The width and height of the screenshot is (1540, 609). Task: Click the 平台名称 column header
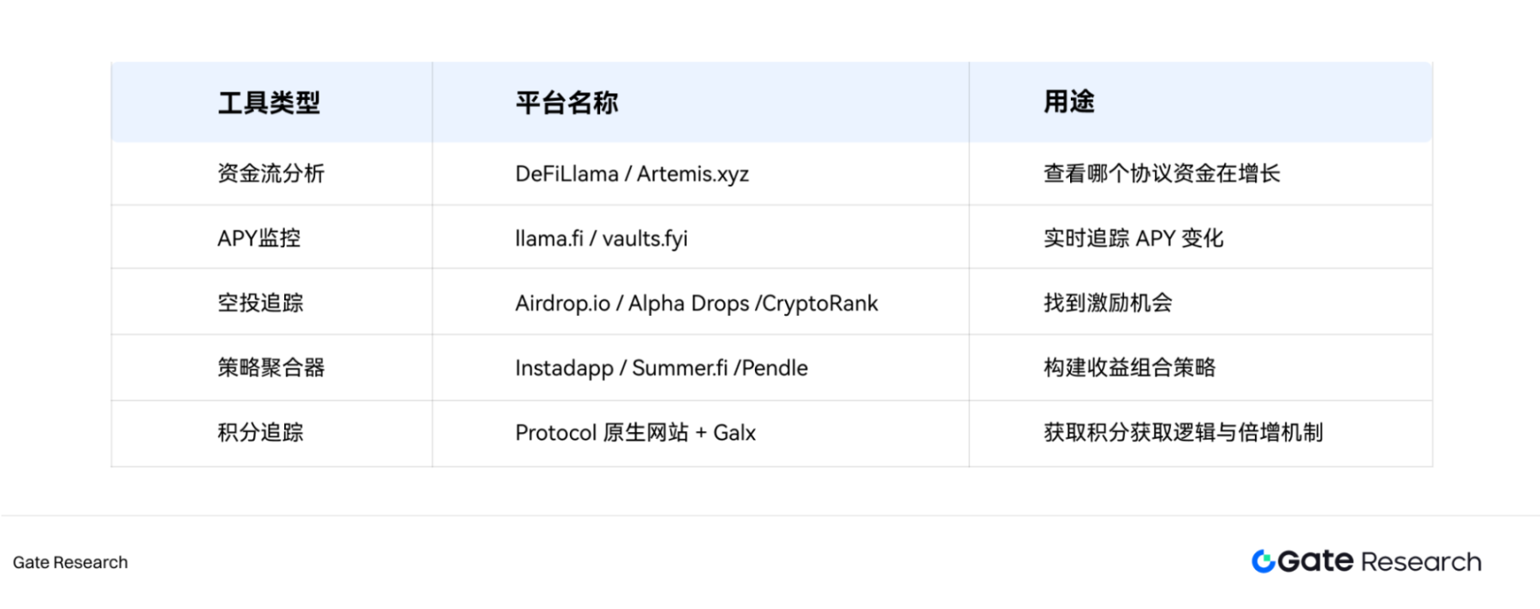click(x=567, y=103)
